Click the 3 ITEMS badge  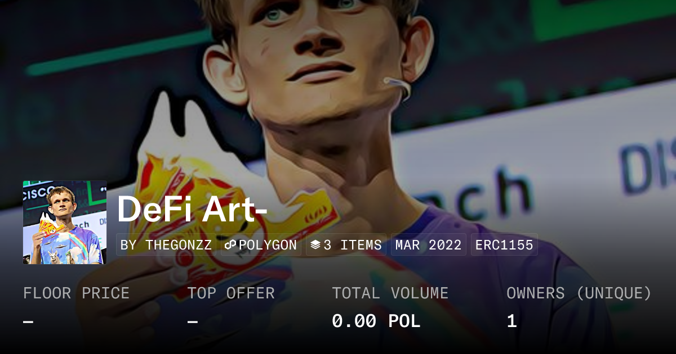pos(346,245)
